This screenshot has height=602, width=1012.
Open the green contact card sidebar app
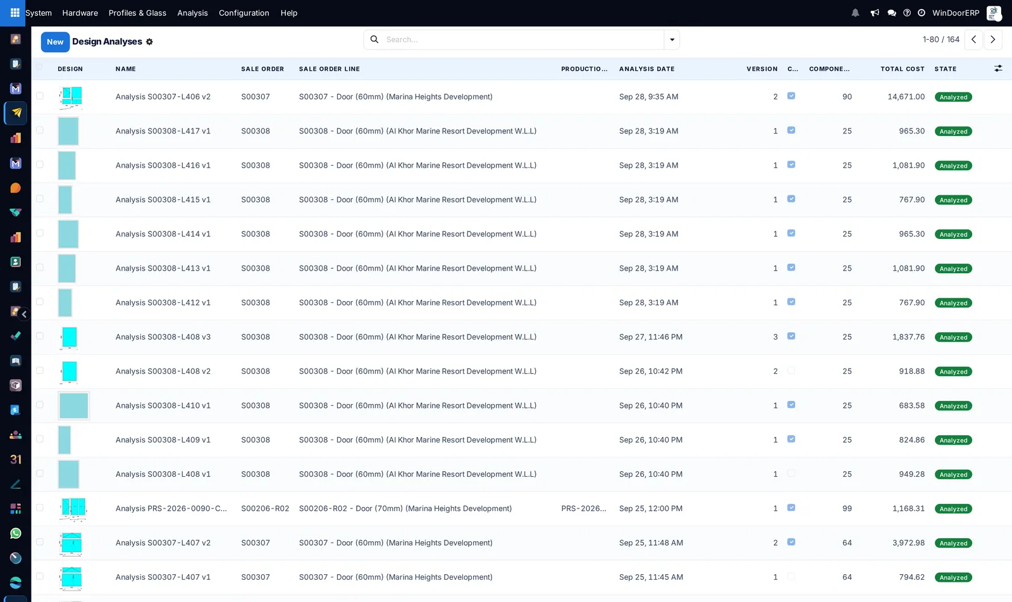pos(16,262)
